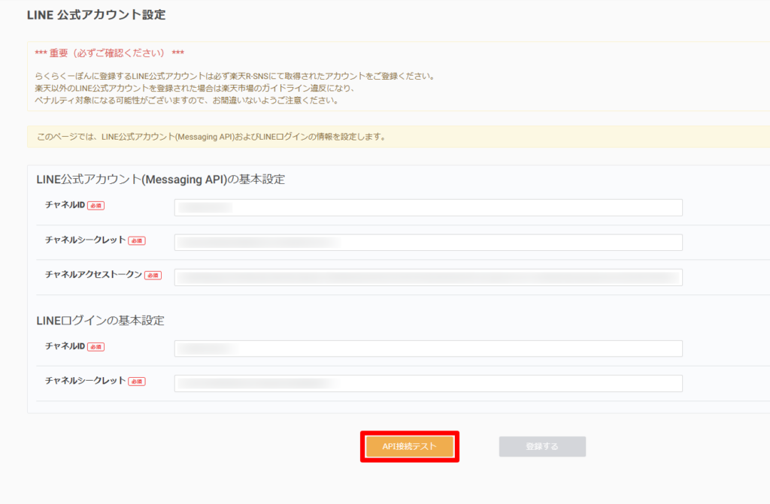
Task: Click the チャネルID label under Messaging API
Action: coord(65,205)
